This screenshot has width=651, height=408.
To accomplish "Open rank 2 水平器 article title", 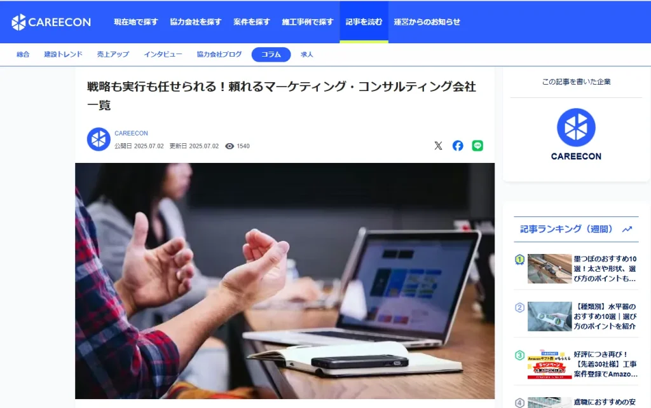I will (605, 316).
